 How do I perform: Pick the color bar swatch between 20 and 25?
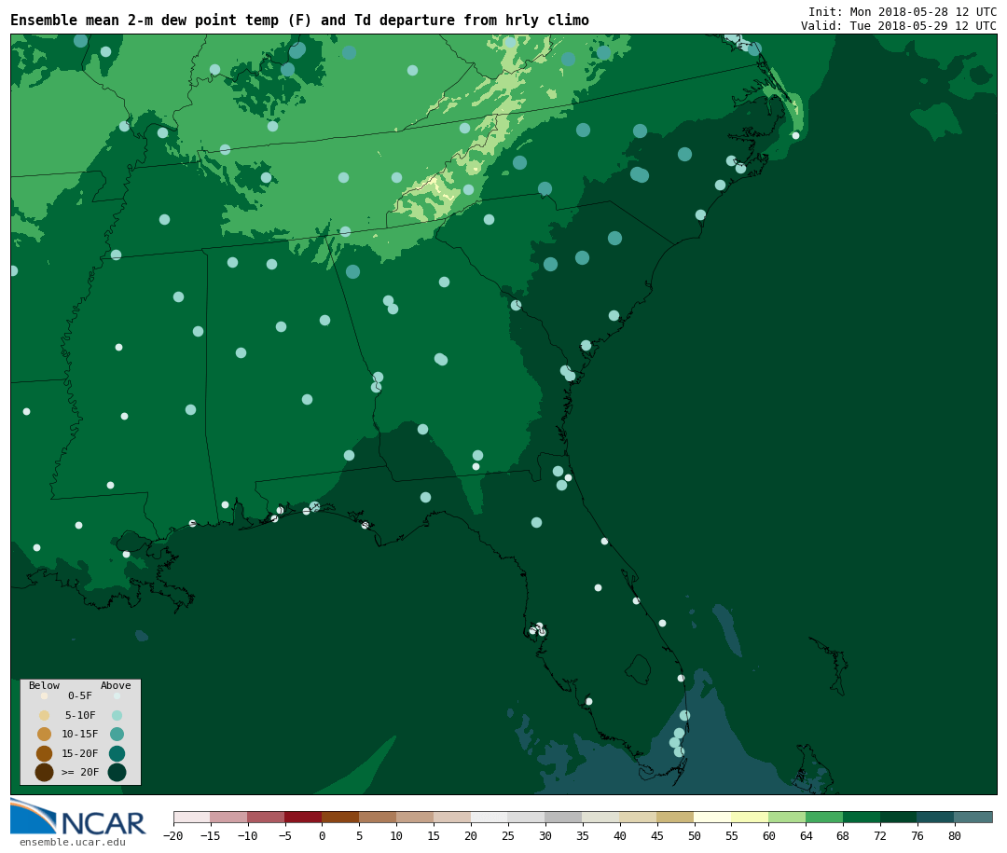[490, 817]
